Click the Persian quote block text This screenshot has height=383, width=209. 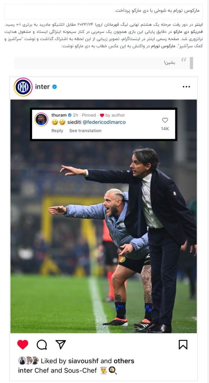coord(169,63)
